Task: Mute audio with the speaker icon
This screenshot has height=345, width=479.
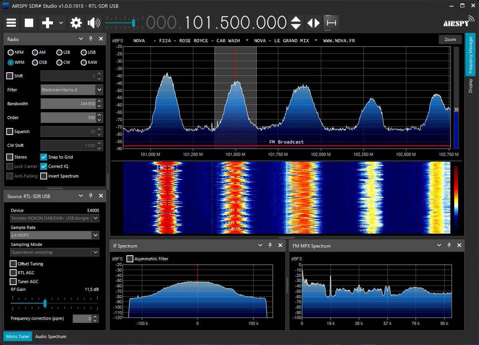Action: click(x=94, y=23)
